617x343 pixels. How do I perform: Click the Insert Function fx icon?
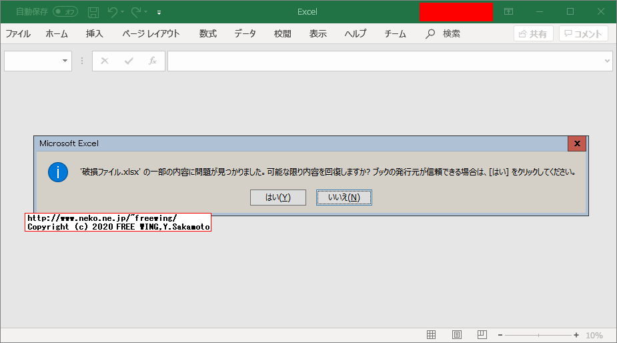(x=153, y=61)
